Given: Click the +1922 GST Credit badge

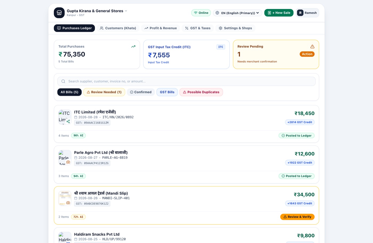Looking at the screenshot, I should pos(300,163).
